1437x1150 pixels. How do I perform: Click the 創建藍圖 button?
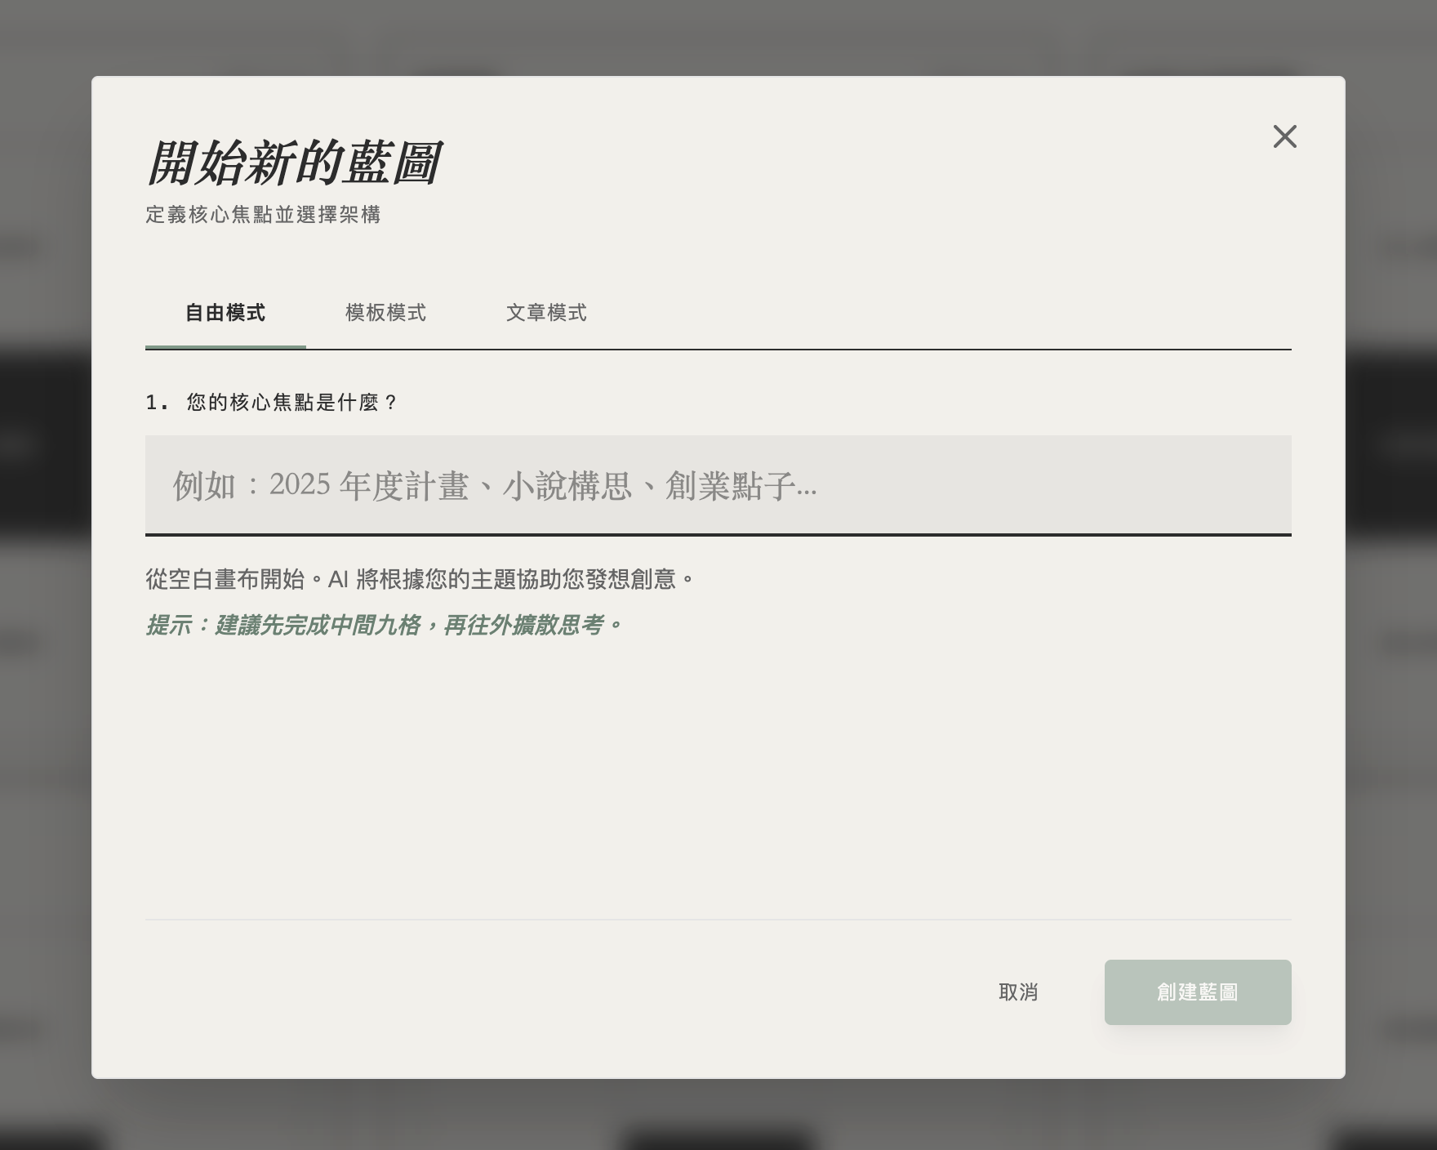[x=1197, y=992]
